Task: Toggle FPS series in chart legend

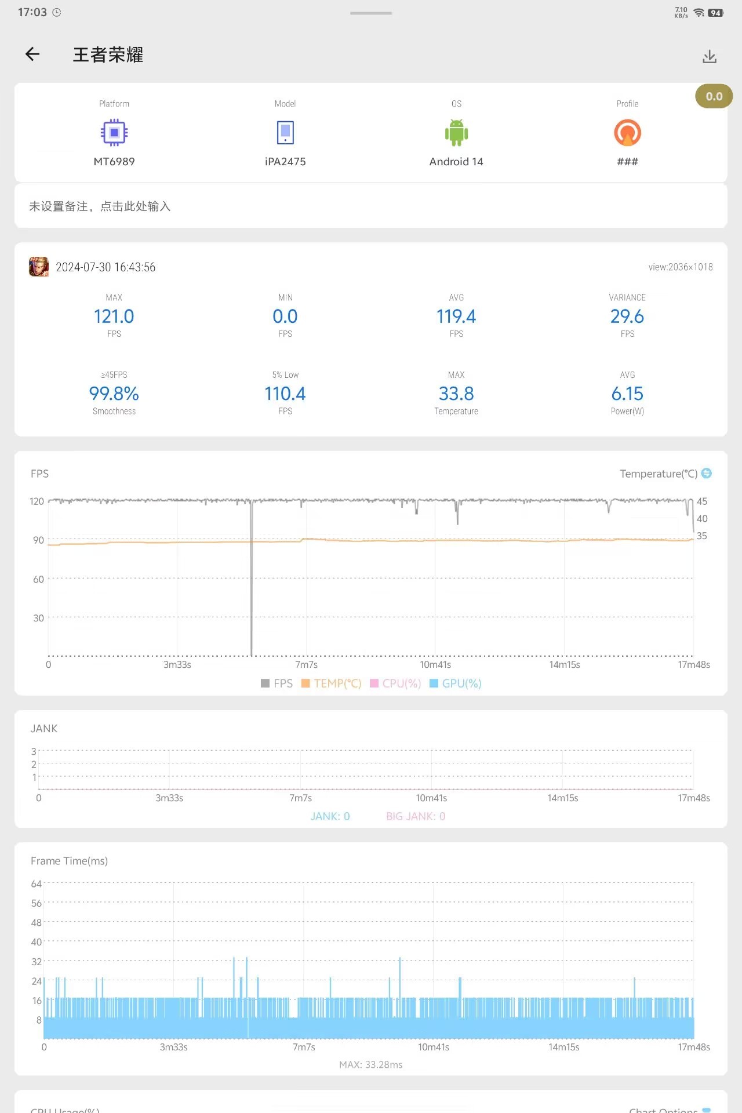Action: point(277,683)
